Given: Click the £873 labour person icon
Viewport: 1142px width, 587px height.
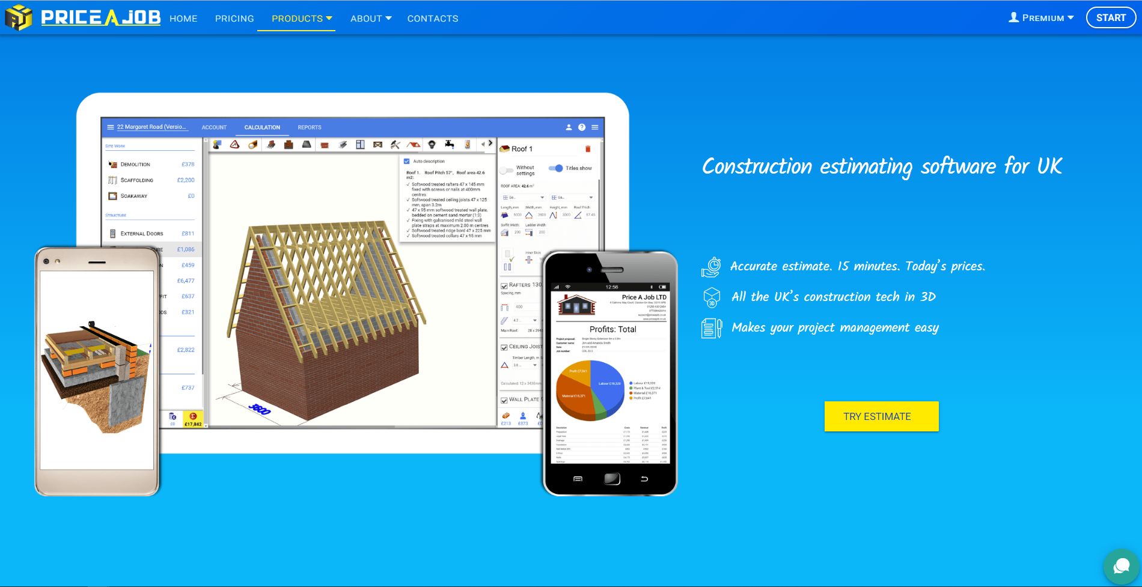Looking at the screenshot, I should 523,416.
